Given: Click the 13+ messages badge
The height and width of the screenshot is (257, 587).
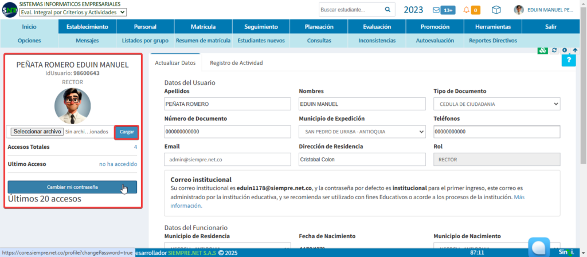Looking at the screenshot, I should pos(448,10).
